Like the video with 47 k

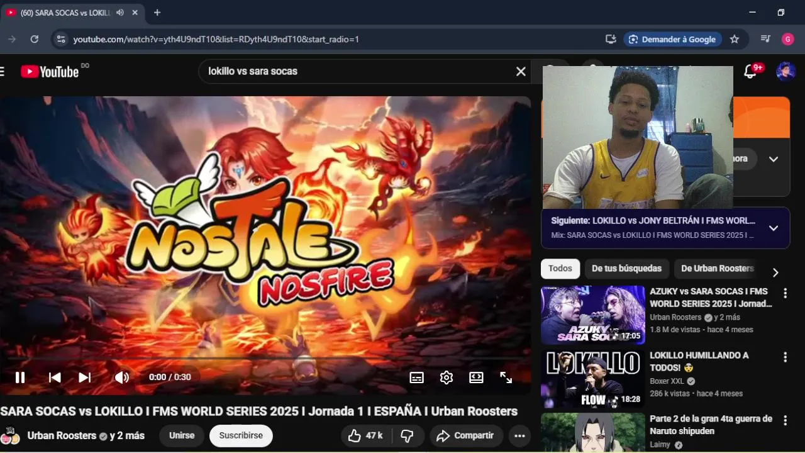tap(366, 435)
